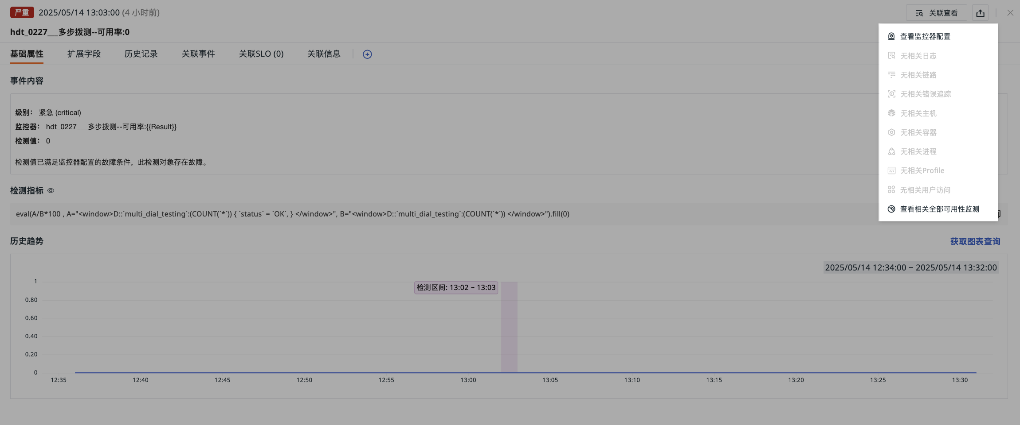Image resolution: width=1020 pixels, height=425 pixels.
Task: Select 无相关主机 menu entry
Action: tap(938, 113)
